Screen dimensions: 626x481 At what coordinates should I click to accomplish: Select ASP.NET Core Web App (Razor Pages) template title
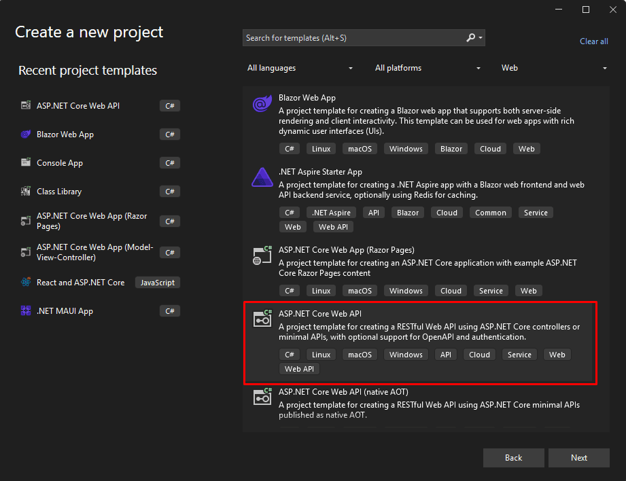[347, 250]
